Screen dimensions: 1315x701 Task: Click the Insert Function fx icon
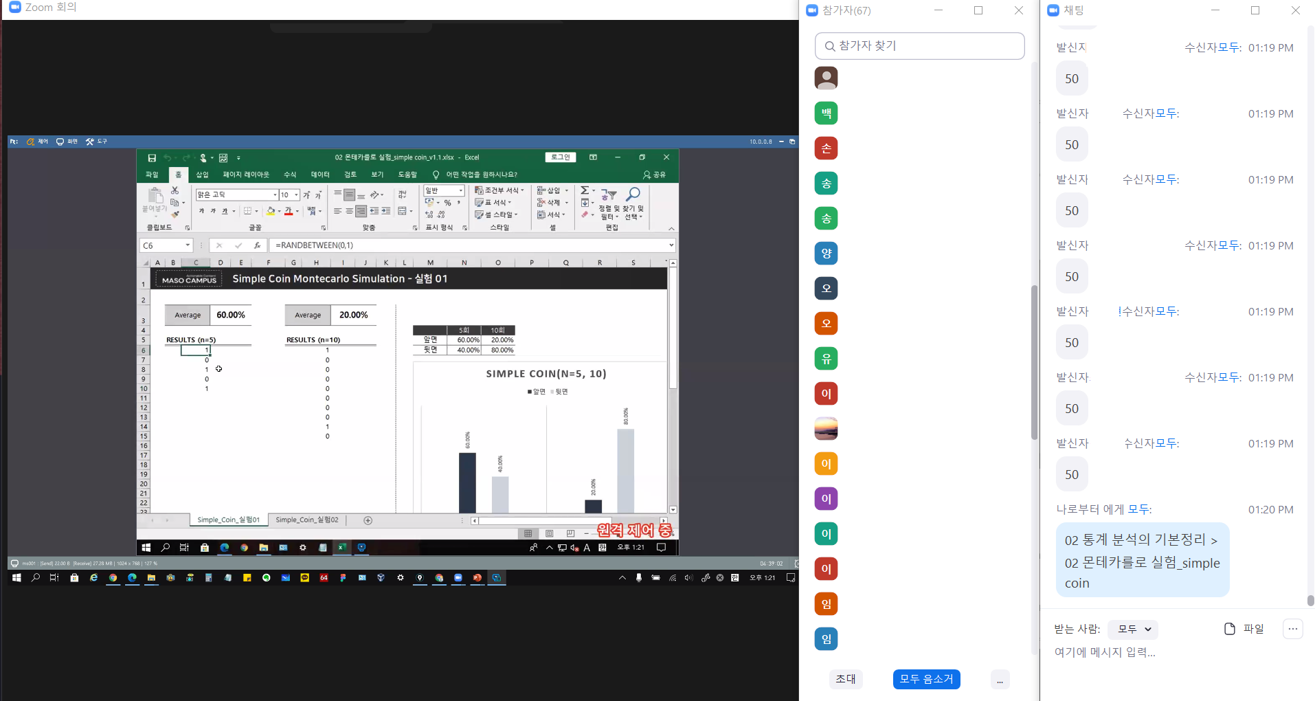tap(257, 245)
